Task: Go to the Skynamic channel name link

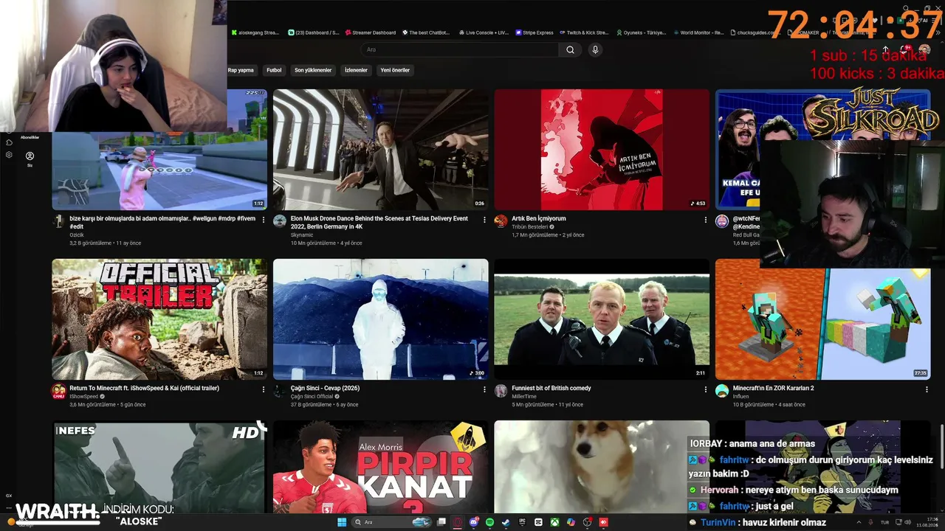Action: pos(302,235)
